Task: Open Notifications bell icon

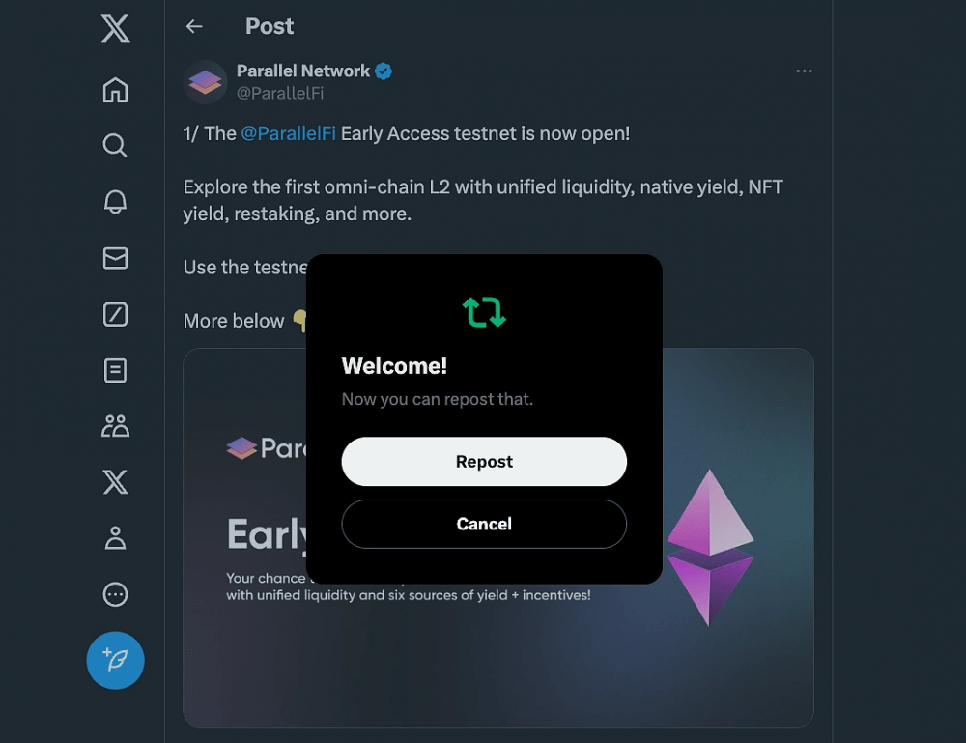Action: pyautogui.click(x=115, y=202)
